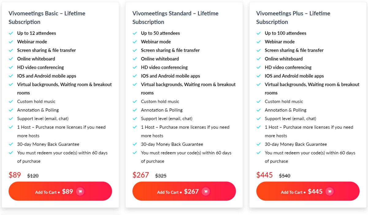
Task: Click checkmark next to Basic plan's Custom hold music
Action: click(11, 102)
